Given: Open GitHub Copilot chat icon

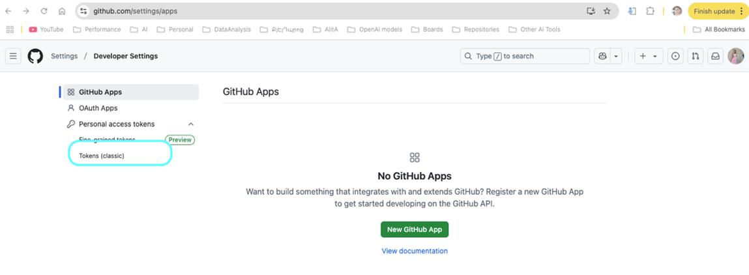Looking at the screenshot, I should tap(602, 56).
